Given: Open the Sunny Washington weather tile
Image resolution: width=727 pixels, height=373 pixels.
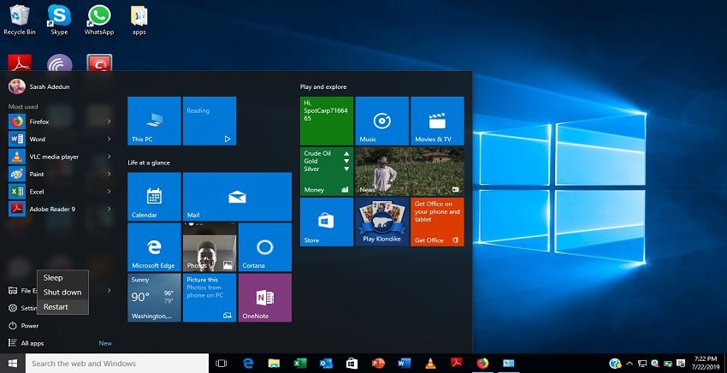Looking at the screenshot, I should coord(154,298).
